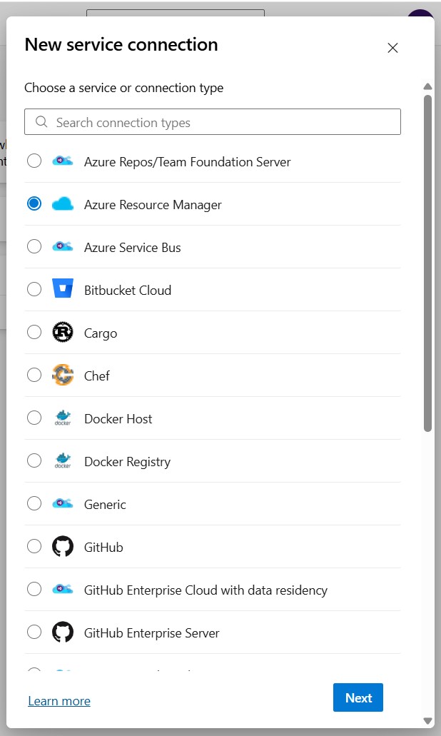This screenshot has height=736, width=441.
Task: Click the Bitbucket Cloud bucket icon
Action: (64, 289)
